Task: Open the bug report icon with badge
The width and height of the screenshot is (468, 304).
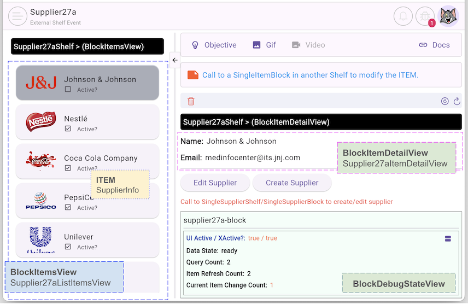Action: (425, 16)
